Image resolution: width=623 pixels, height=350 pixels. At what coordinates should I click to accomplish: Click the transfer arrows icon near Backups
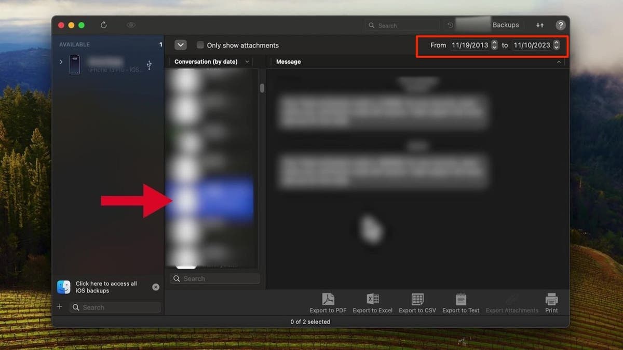click(540, 25)
